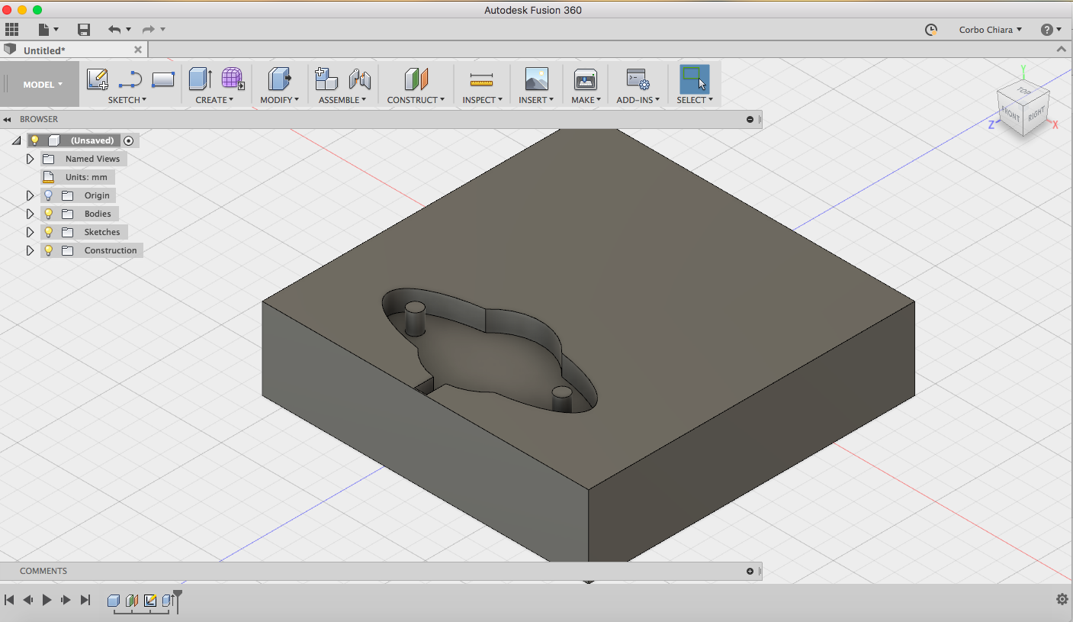Open the ASSEMBLE menu

pos(342,100)
